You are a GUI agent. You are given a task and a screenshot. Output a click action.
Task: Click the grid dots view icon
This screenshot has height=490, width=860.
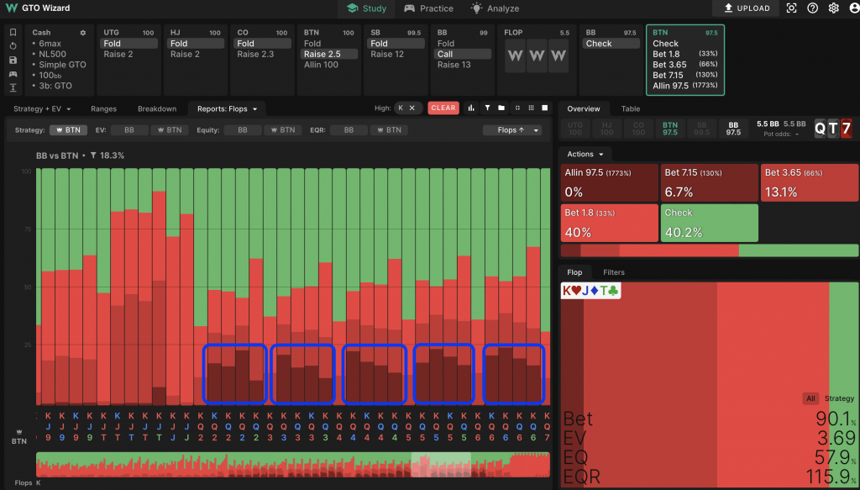tap(531, 108)
